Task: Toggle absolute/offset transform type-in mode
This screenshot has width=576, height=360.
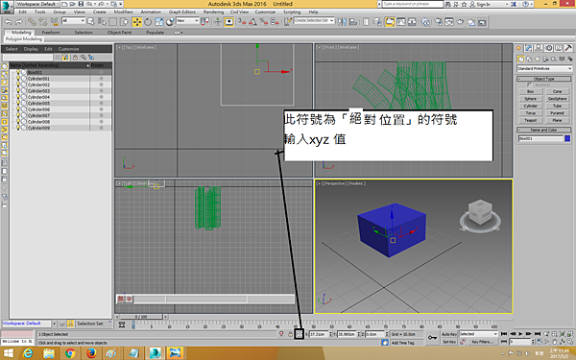Action: (299, 334)
